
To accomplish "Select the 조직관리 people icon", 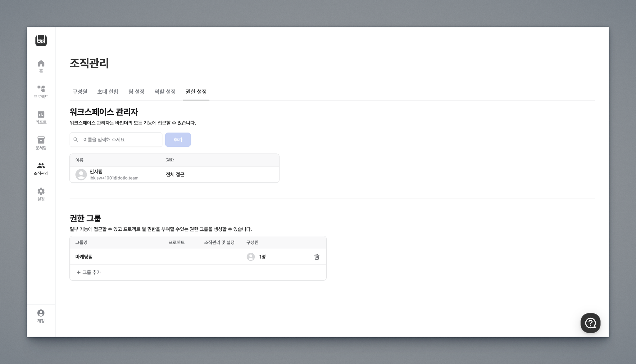I will pyautogui.click(x=41, y=169).
